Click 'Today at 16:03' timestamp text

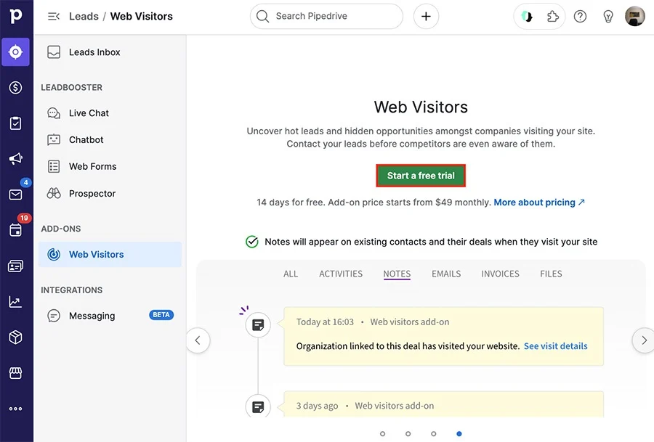pyautogui.click(x=325, y=322)
